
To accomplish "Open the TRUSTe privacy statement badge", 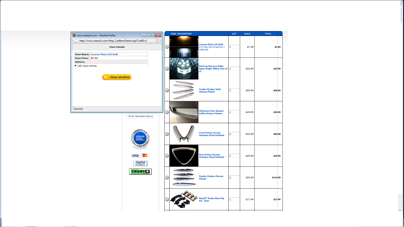I will [140, 172].
